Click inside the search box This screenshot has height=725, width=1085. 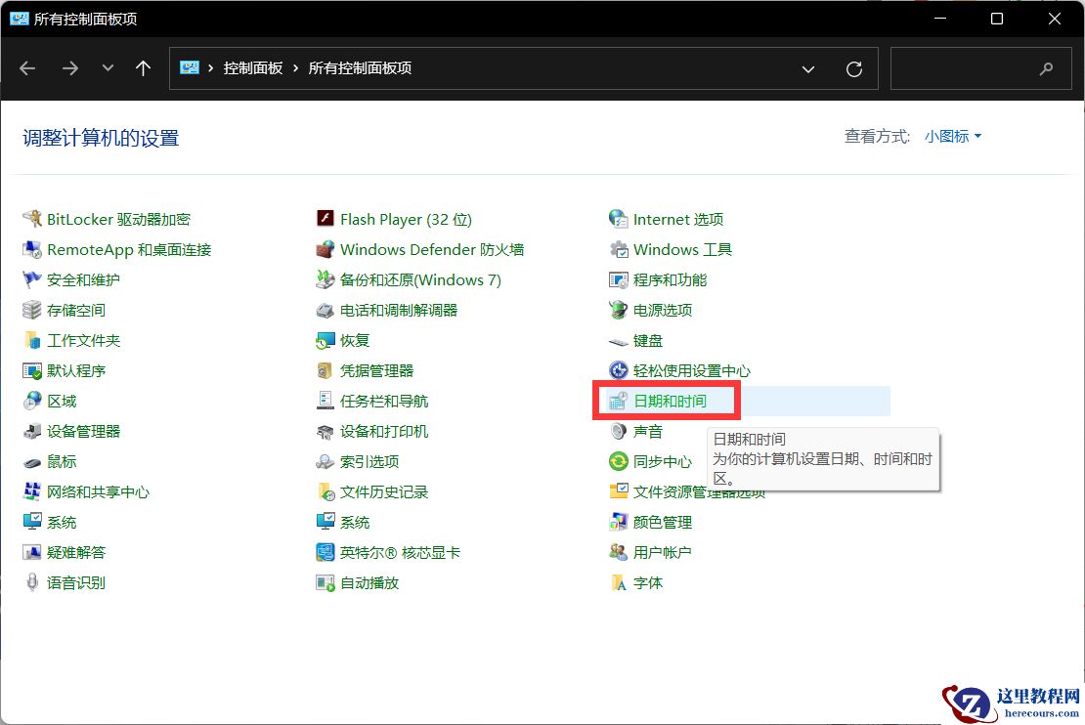[977, 68]
